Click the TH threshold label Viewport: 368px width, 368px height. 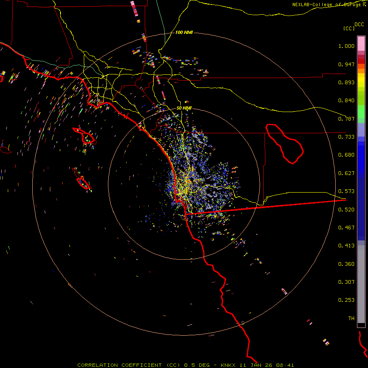click(x=351, y=319)
